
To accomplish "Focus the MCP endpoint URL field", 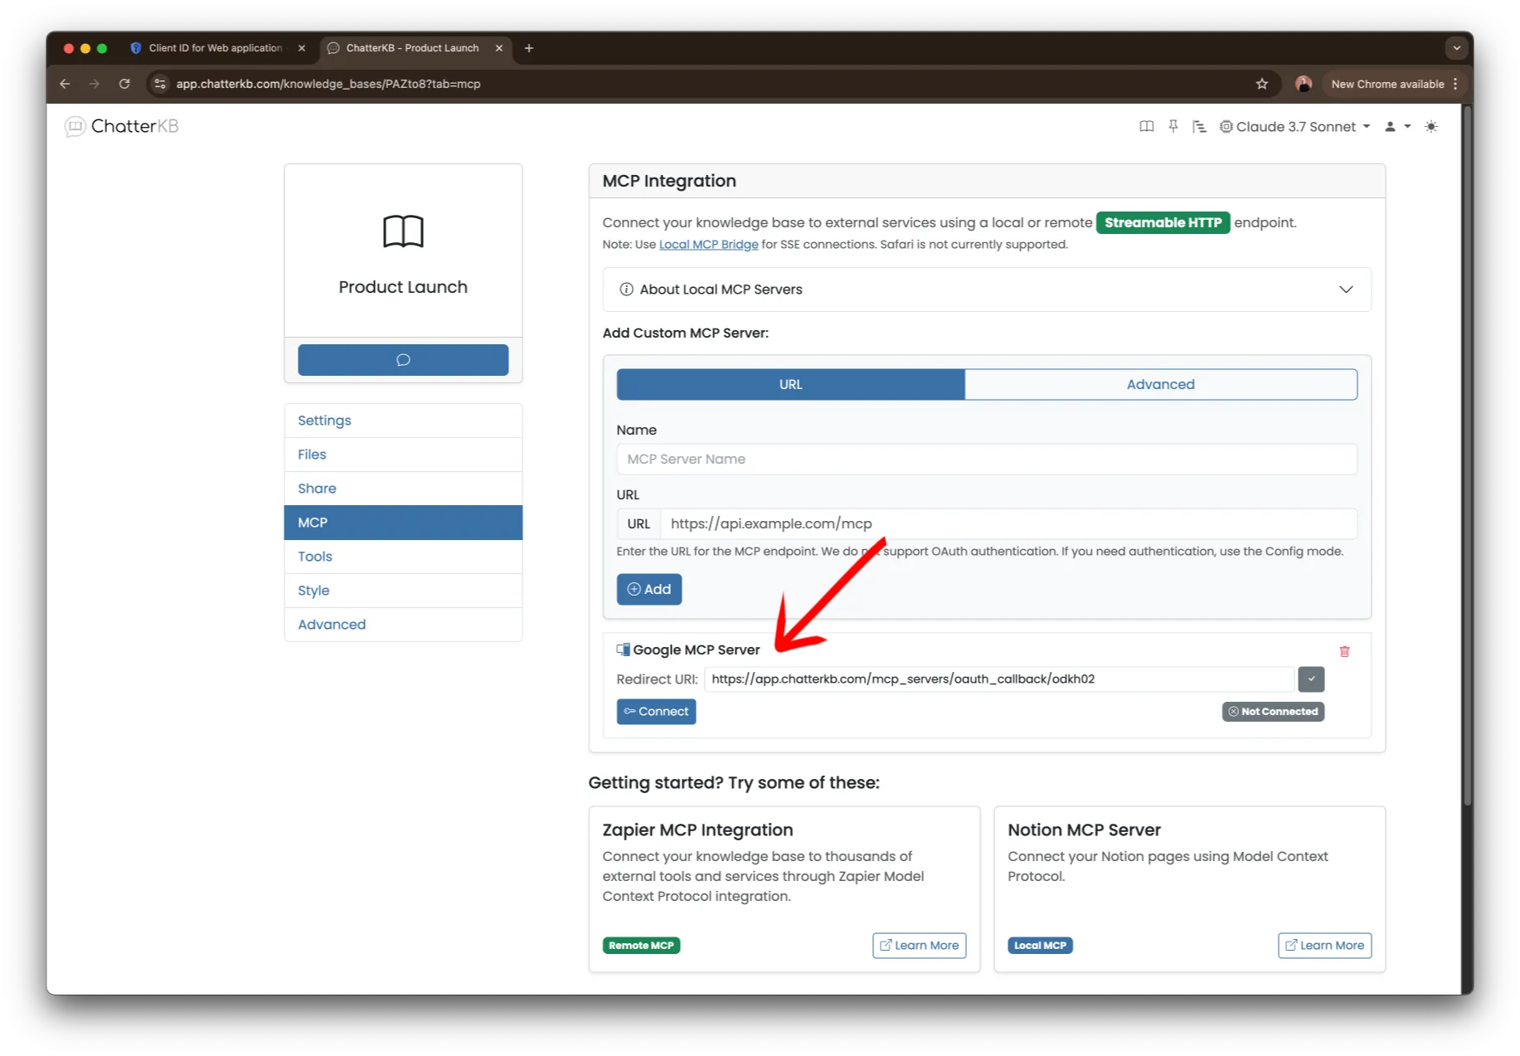I will pos(1008,524).
